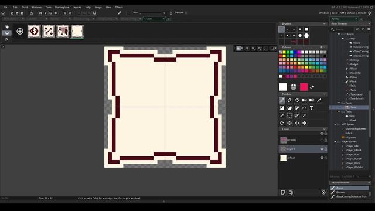This screenshot has width=375, height=211.
Task: Lock Layer 1
Action: tap(326, 149)
